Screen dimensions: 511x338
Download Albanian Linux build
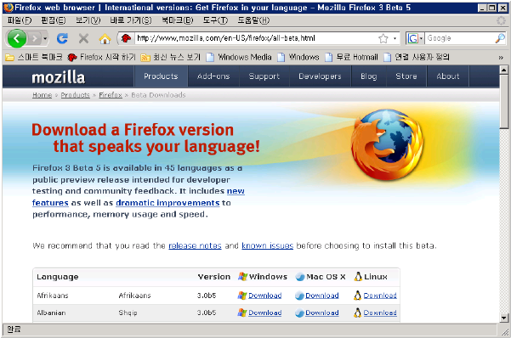click(x=380, y=313)
